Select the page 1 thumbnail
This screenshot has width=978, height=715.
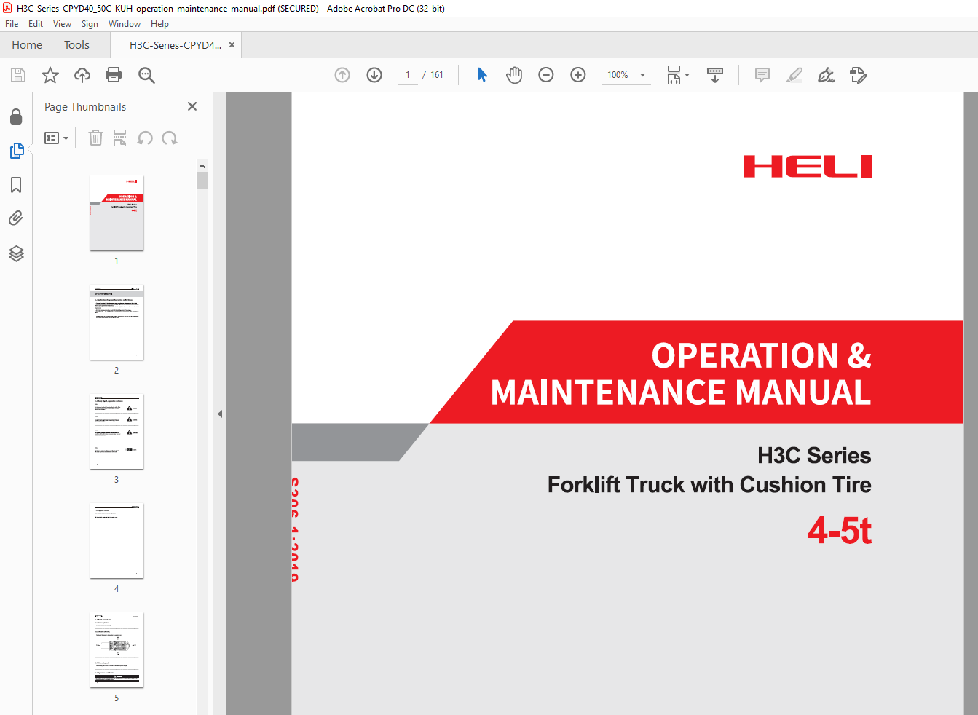[117, 213]
